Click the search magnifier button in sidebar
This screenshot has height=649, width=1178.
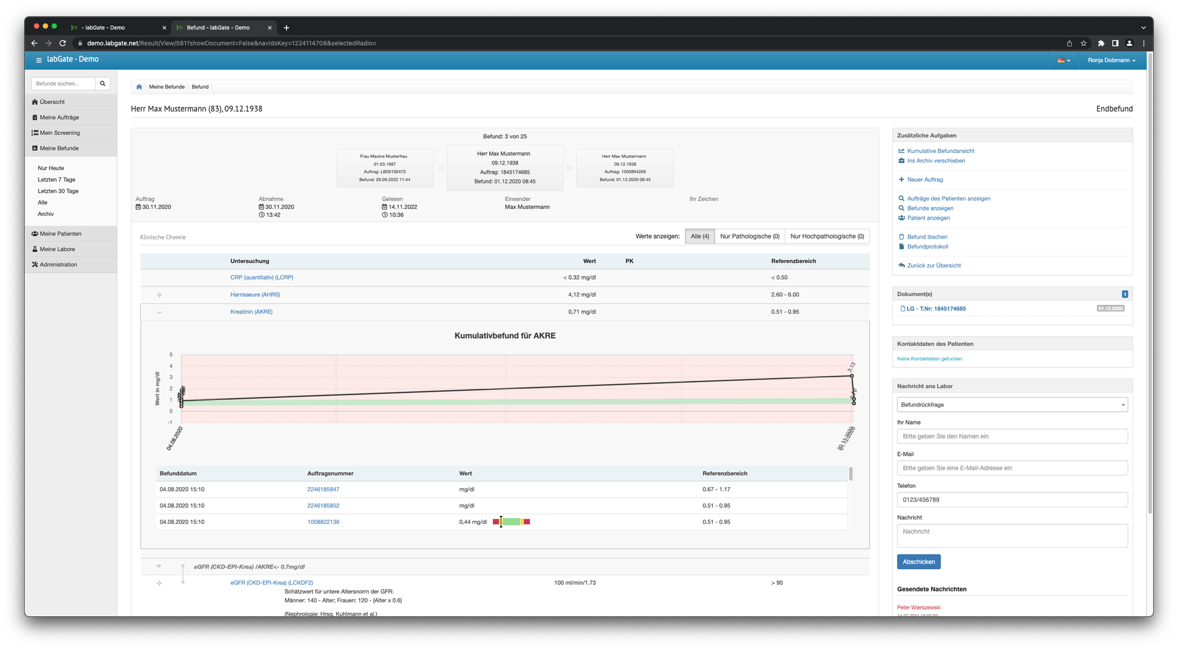click(102, 83)
